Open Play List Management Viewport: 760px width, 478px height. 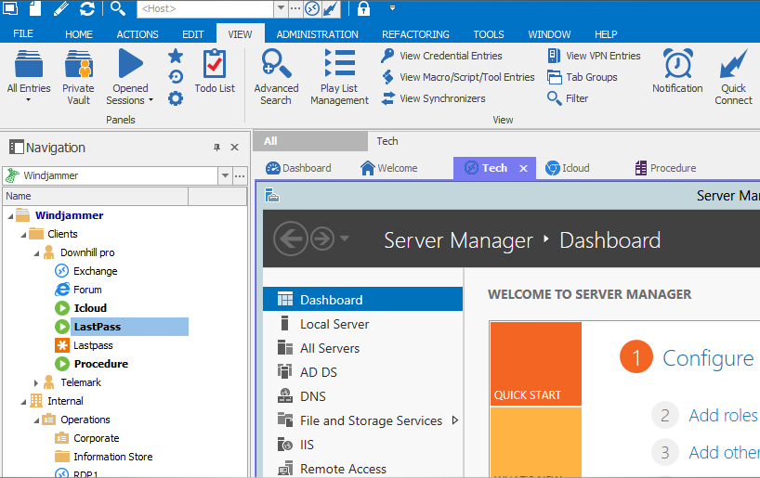tap(339, 75)
